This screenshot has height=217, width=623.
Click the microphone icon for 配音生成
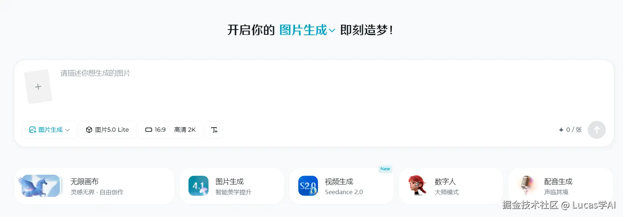527,186
